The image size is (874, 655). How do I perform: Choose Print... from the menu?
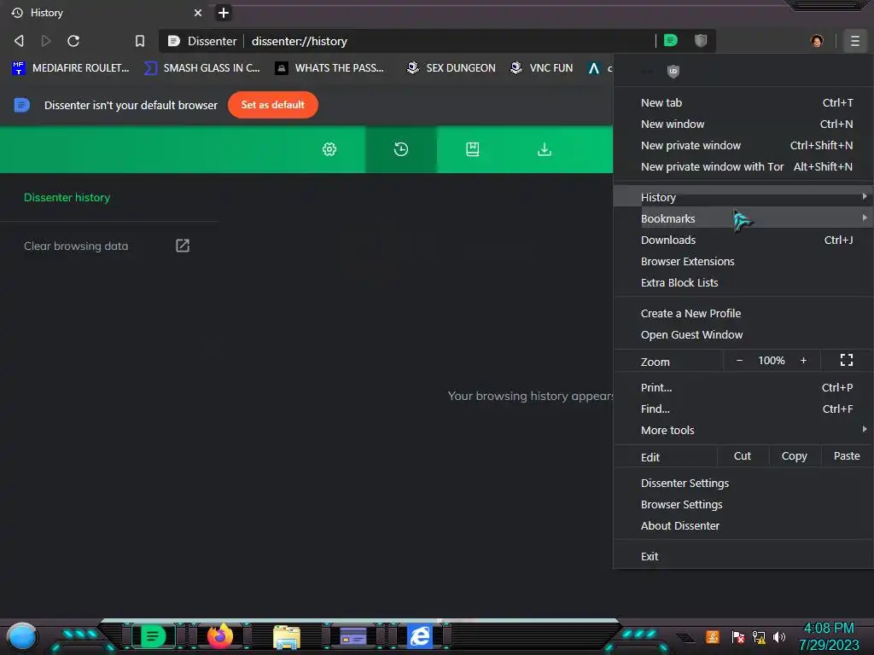pos(743,388)
